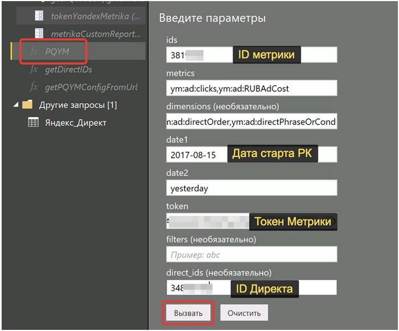Select the getDirectIDs function
The height and width of the screenshot is (331, 399).
click(68, 69)
